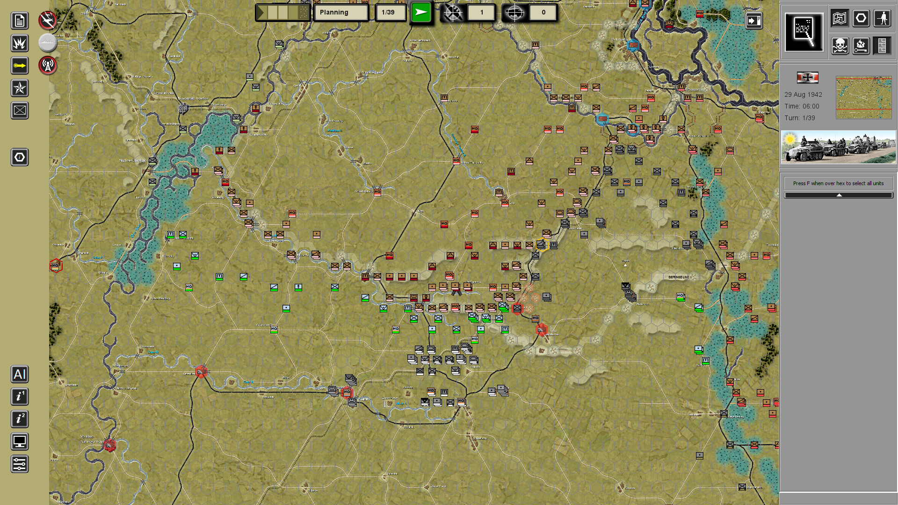Screen dimensions: 898x505
Task: Toggle the naval ship support indicator
Action: click(48, 43)
